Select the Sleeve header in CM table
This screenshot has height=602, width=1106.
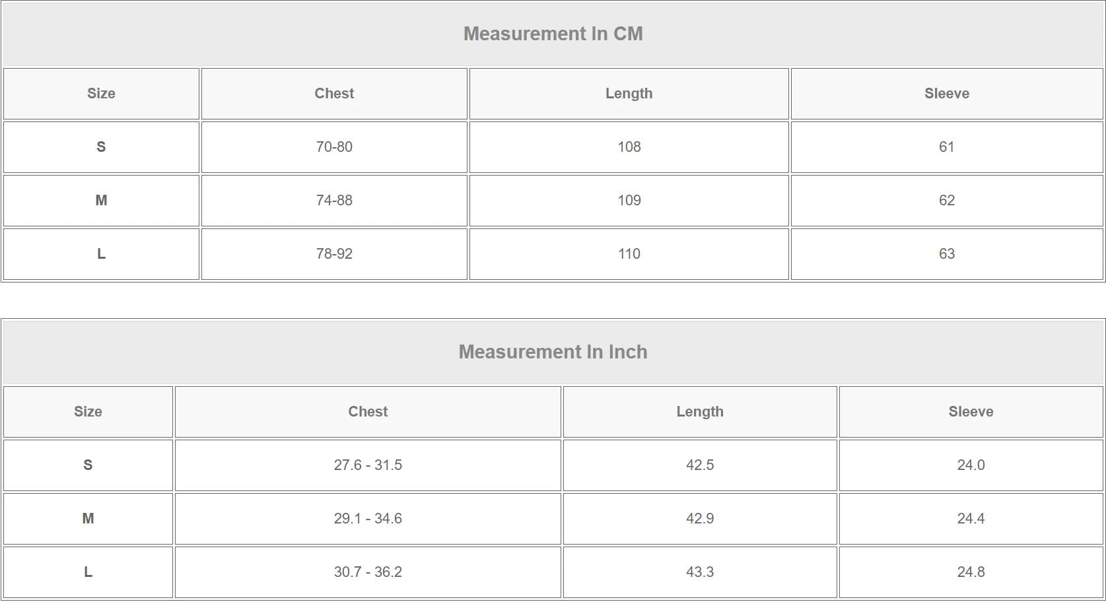click(946, 94)
